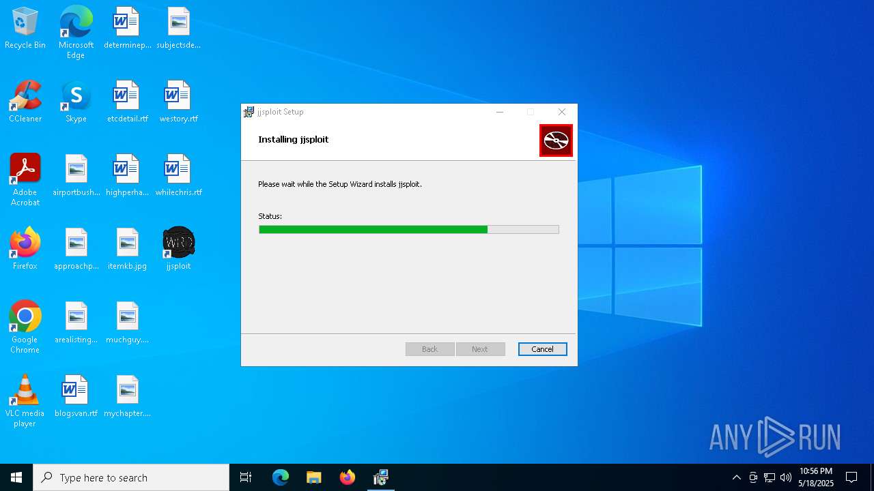This screenshot has height=491, width=874.
Task: Select the itemkb.jpg file icon
Action: (x=127, y=250)
